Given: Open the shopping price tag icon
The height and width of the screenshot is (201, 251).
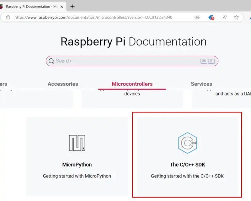Looking at the screenshot, I should point(211,17).
